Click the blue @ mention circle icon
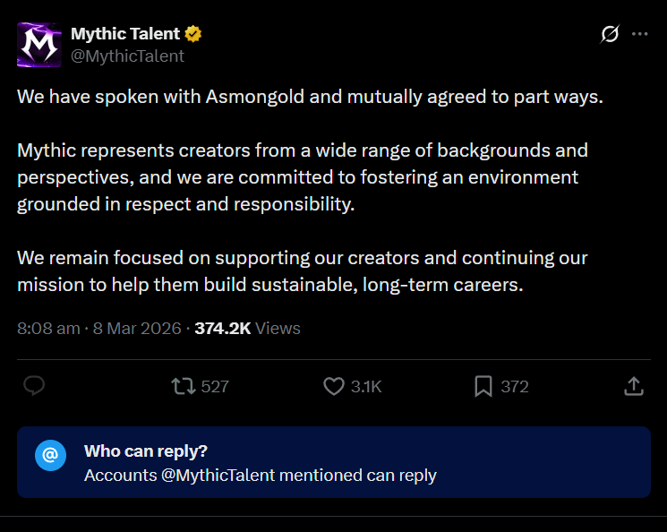The image size is (667, 532). pos(51,455)
